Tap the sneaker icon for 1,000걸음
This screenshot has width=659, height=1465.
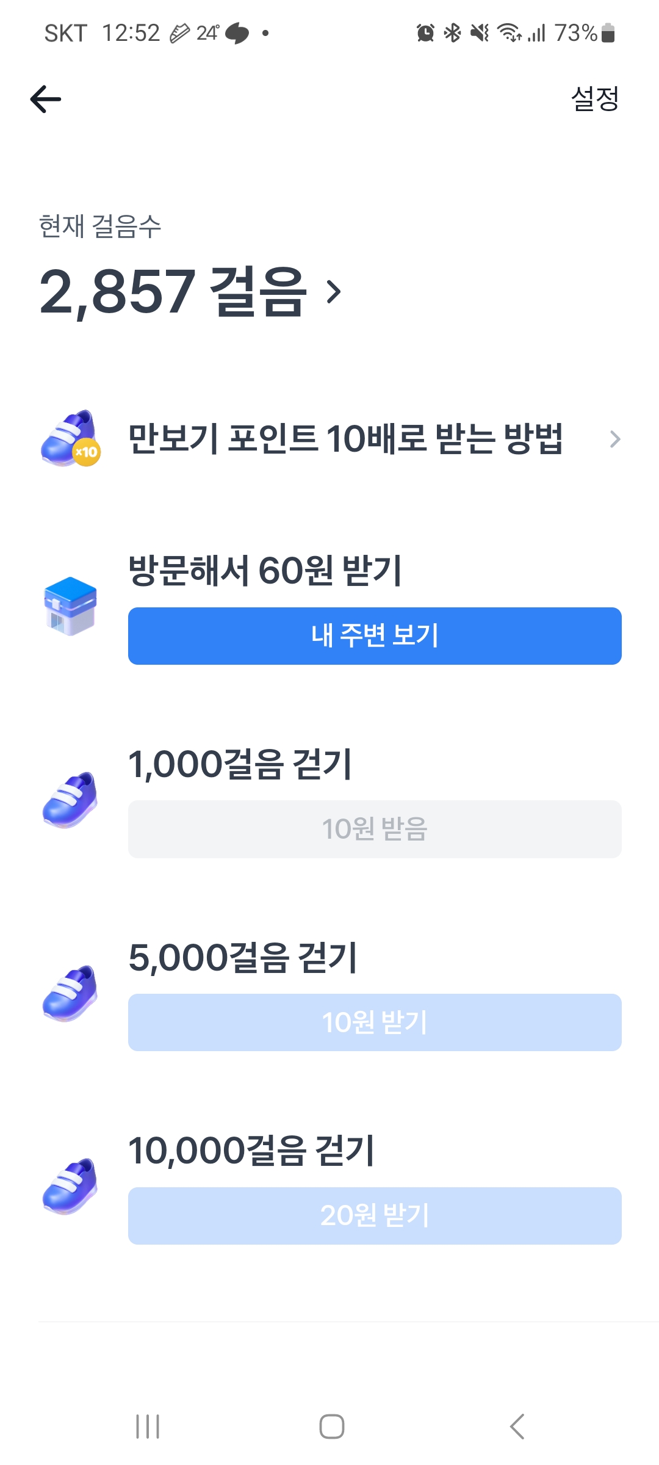pos(70,800)
